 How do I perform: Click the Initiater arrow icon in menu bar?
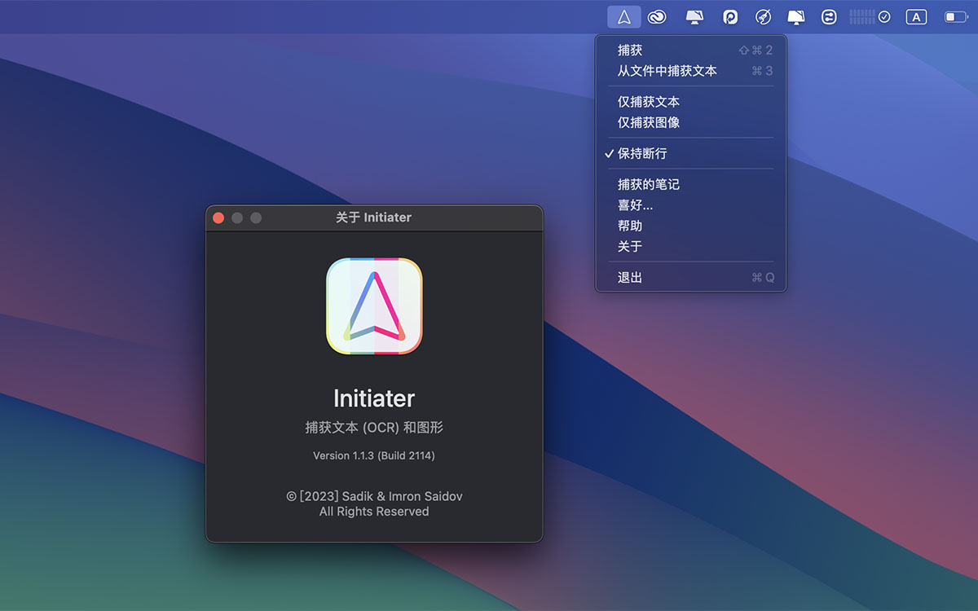(x=624, y=17)
